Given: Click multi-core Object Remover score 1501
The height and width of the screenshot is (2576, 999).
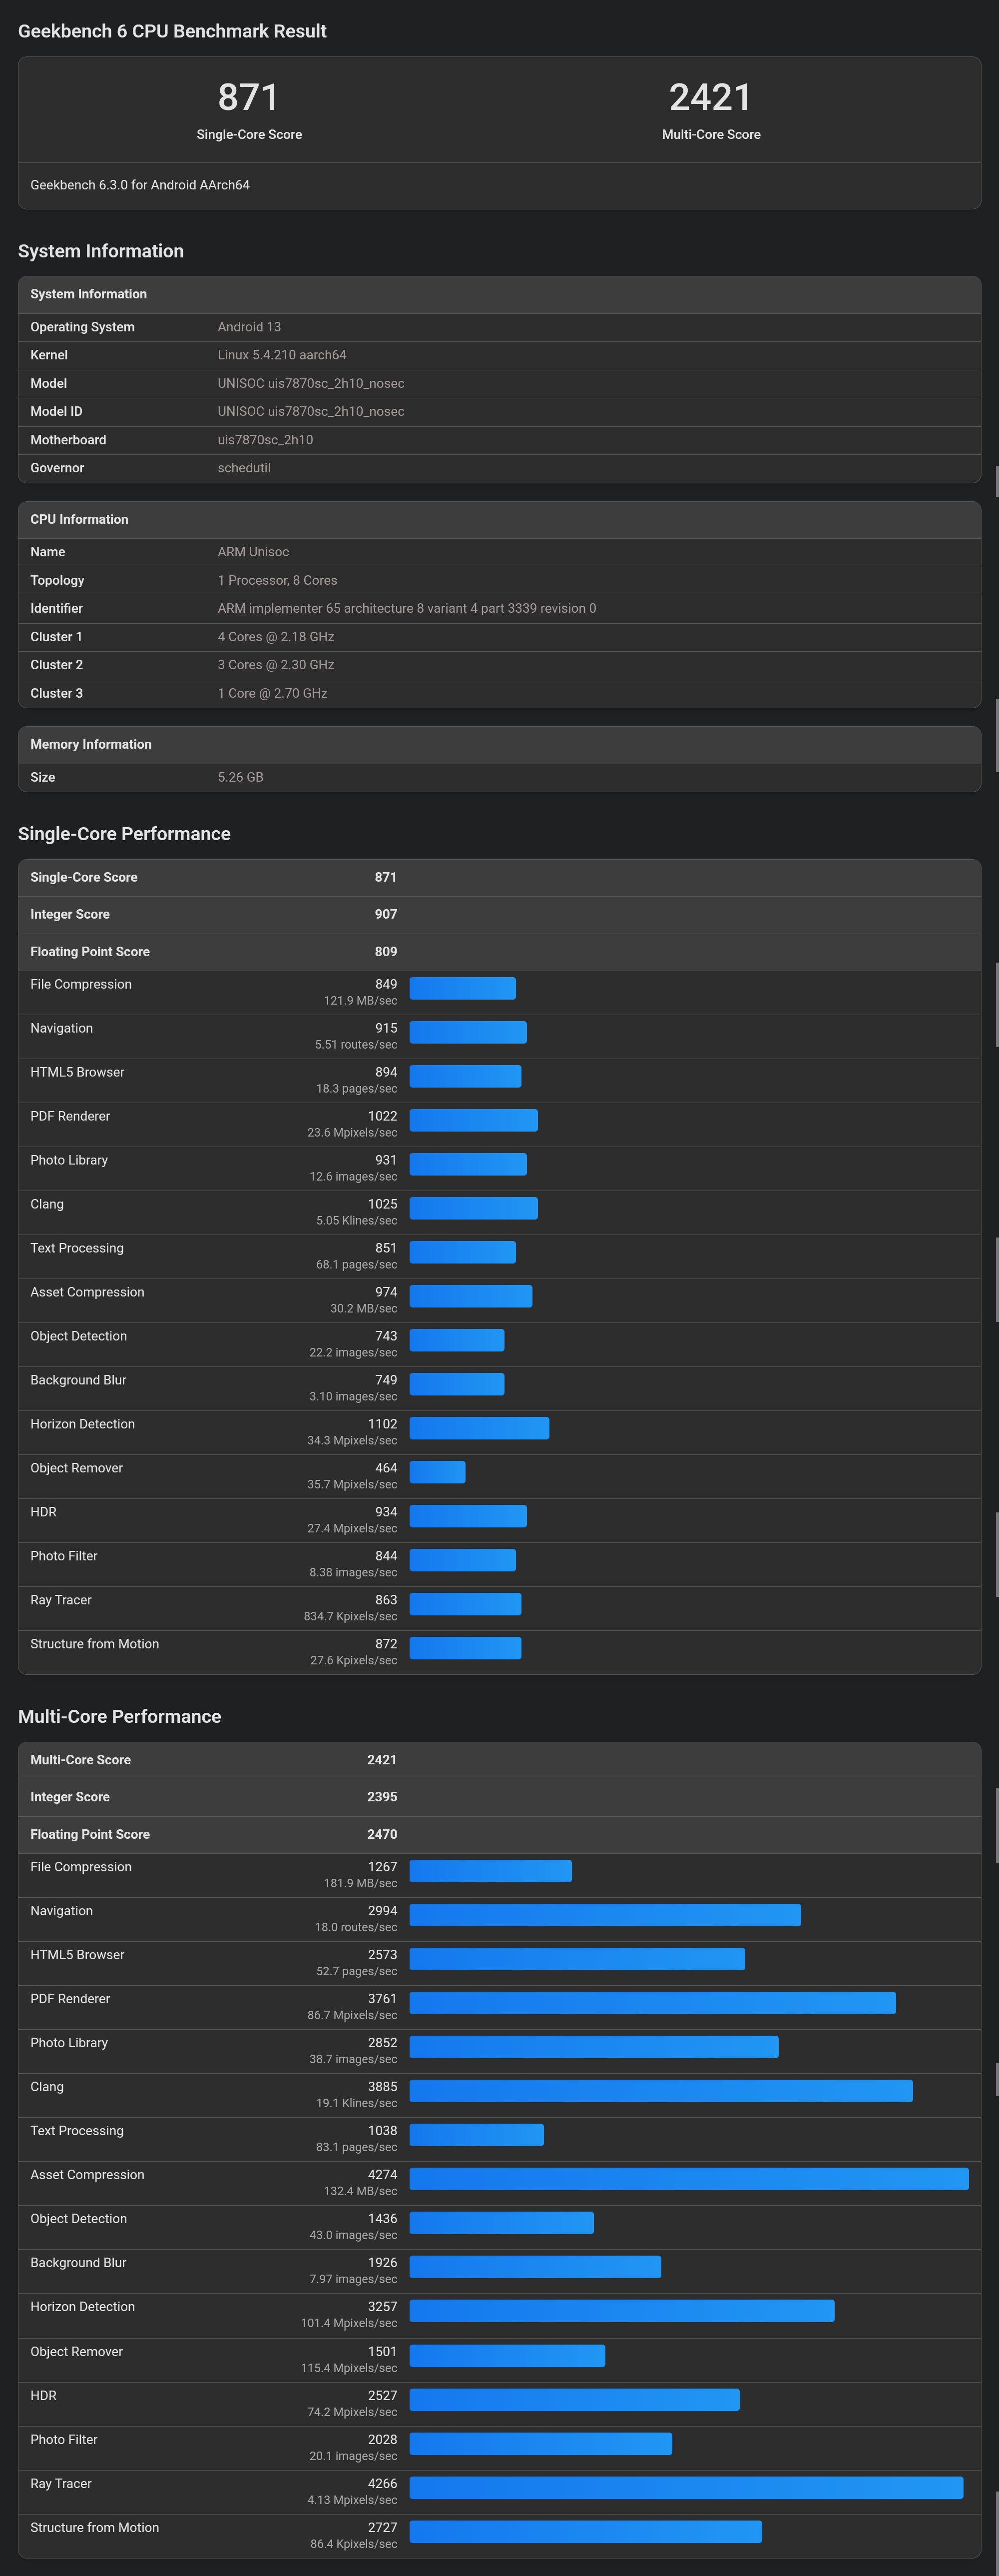Looking at the screenshot, I should click(x=383, y=2352).
